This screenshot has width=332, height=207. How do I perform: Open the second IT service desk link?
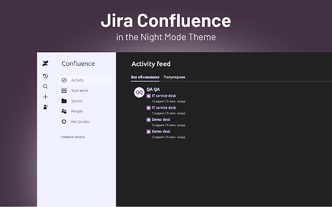pos(164,108)
